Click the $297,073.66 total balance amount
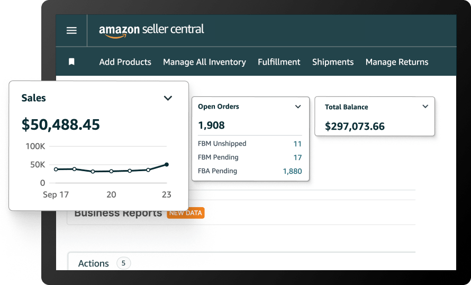This screenshot has height=285, width=471. [355, 126]
